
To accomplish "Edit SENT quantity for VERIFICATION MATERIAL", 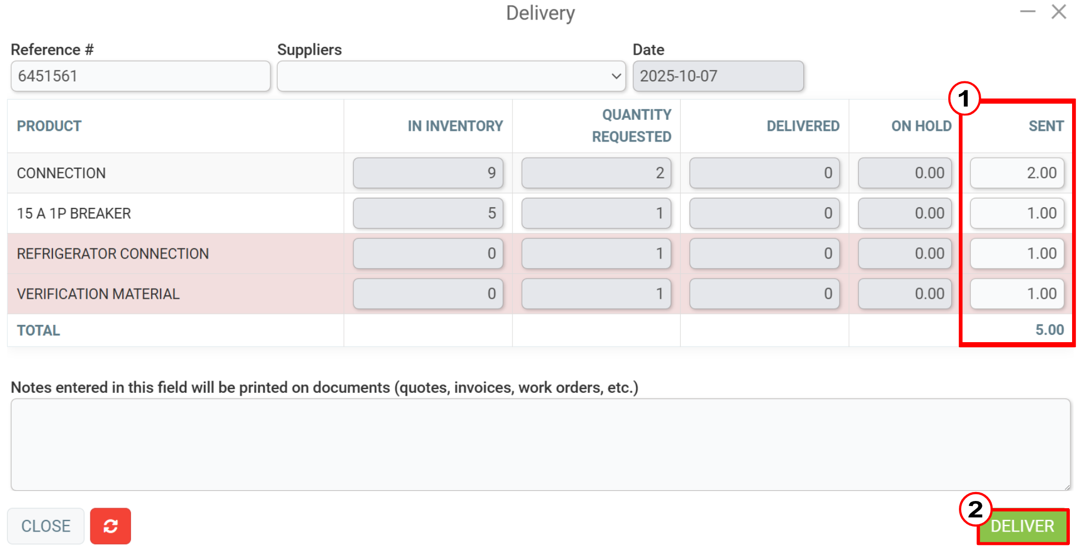I will (x=1017, y=294).
